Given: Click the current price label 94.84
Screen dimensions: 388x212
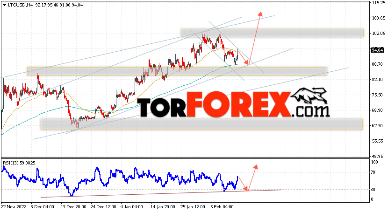Looking at the screenshot, I should 377,50.
